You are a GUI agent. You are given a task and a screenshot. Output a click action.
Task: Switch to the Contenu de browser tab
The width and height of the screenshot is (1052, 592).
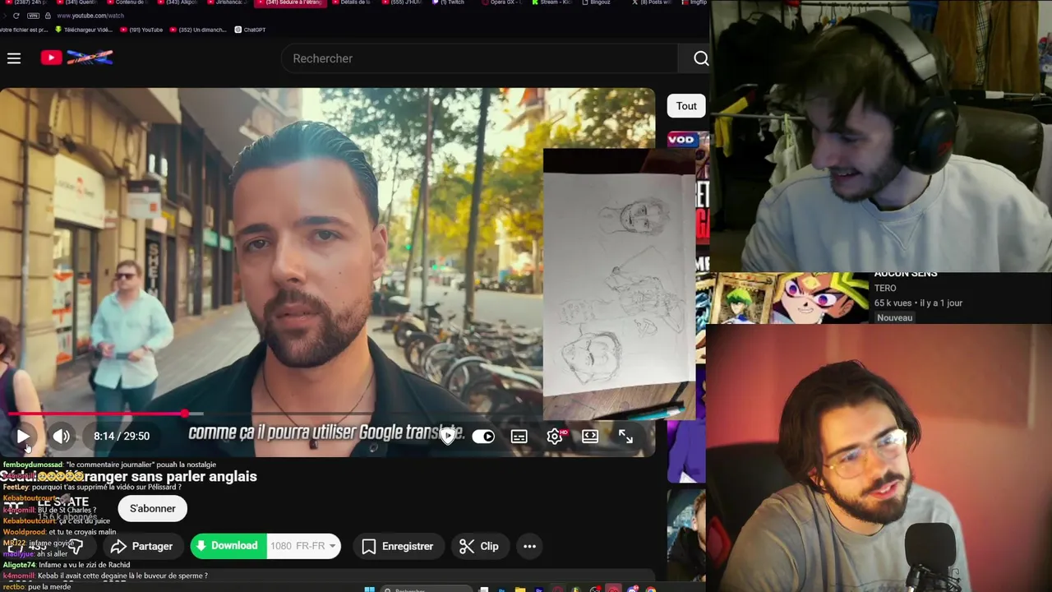coord(126,3)
